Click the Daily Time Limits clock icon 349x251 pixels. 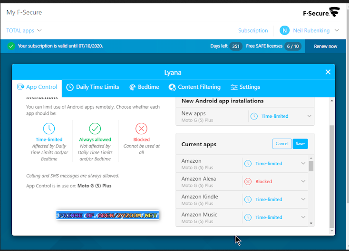(70, 87)
